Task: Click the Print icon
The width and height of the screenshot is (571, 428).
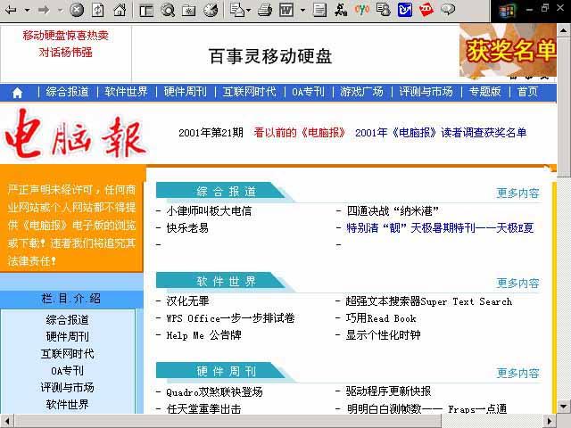Action: tap(265, 10)
